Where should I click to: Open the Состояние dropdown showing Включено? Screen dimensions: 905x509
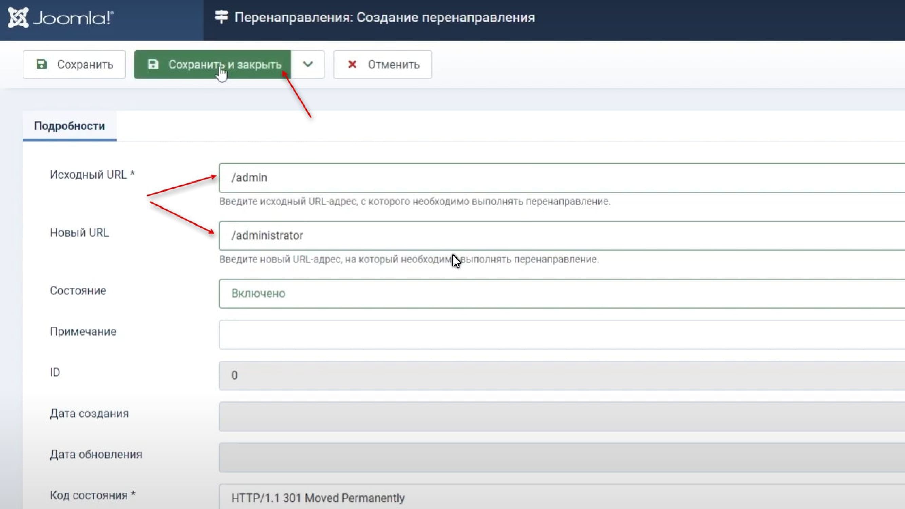562,294
